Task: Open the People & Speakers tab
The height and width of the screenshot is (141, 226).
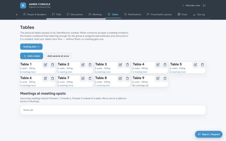Action: (x=35, y=14)
